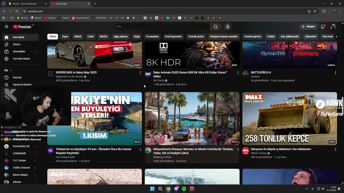Open Spotify from the taskbar
344x193 pixels.
click(x=184, y=189)
